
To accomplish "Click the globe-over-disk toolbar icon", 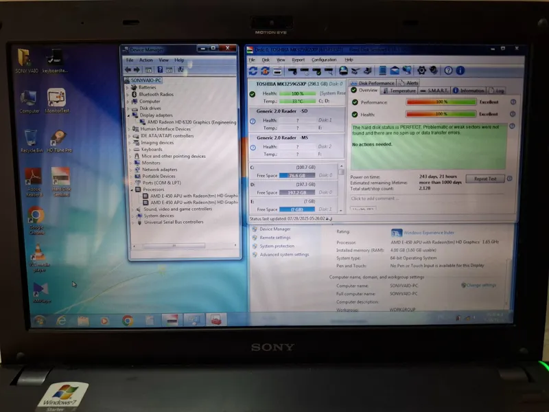I will coord(344,71).
